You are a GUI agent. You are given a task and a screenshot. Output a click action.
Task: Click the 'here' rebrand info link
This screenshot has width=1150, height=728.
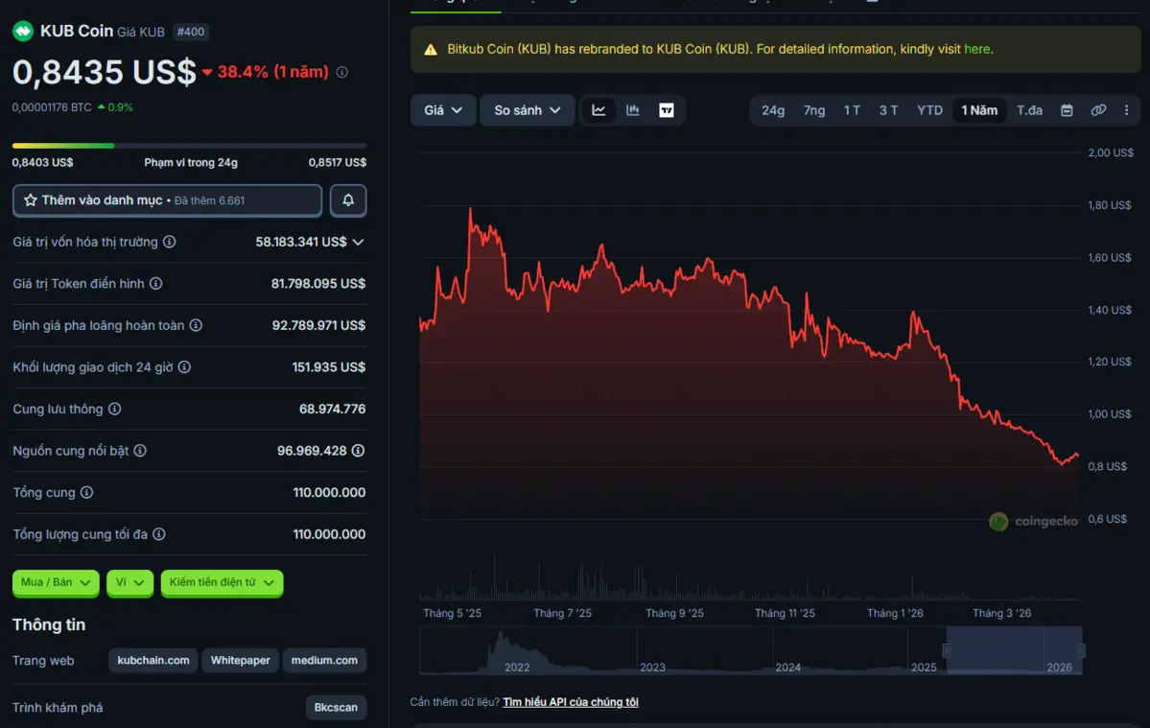coord(976,49)
